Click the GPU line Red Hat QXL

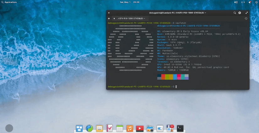pos(193,67)
